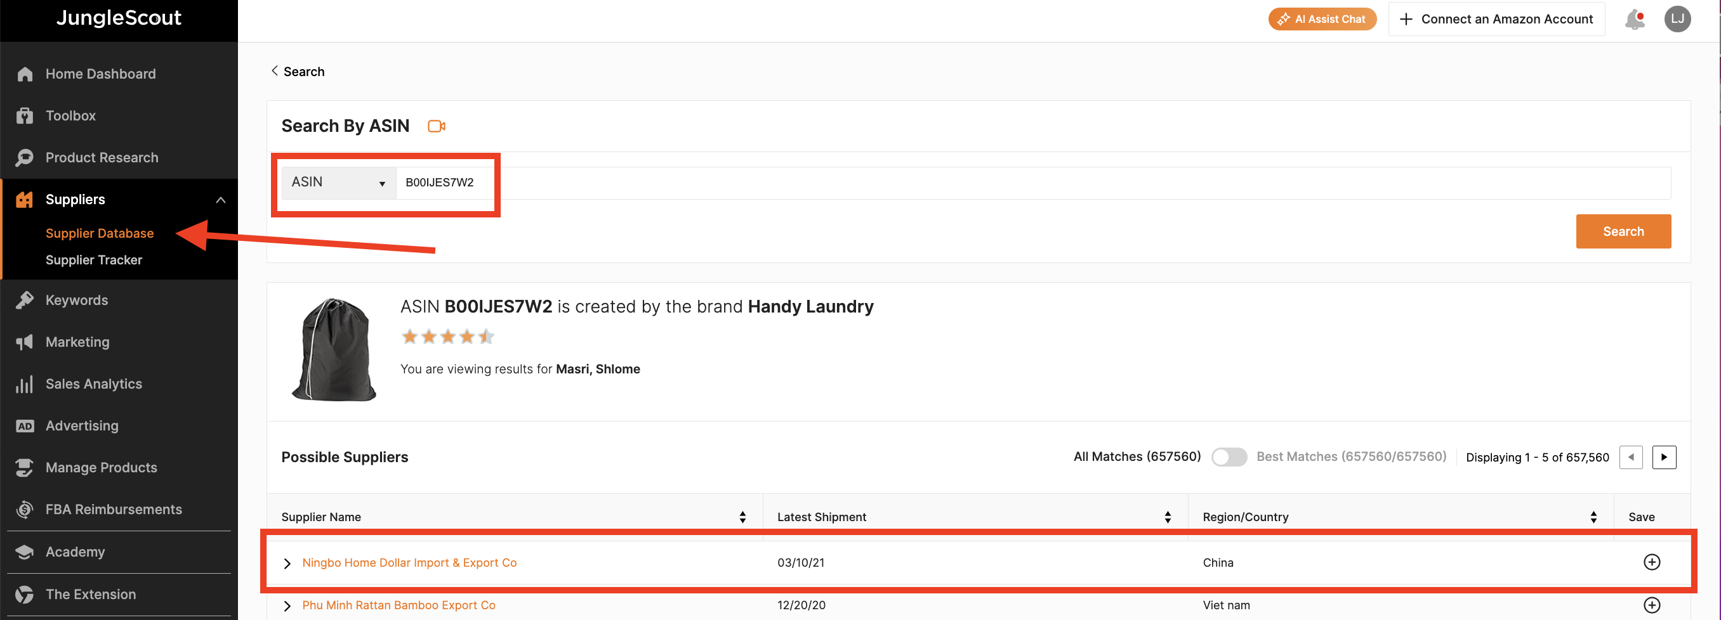This screenshot has height=620, width=1721.
Task: Click the Home Dashboard house icon
Action: point(25,74)
